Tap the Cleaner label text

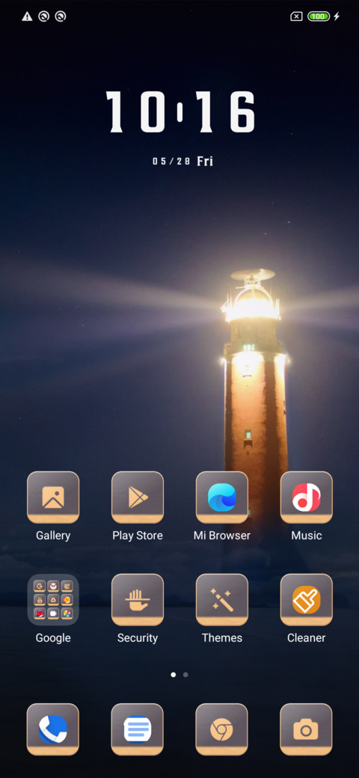point(307,638)
